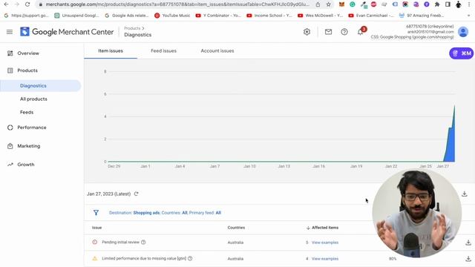Open the 97 Amazing Freeb... bookmark
Screen dimensions: 475x267
(x=422, y=16)
